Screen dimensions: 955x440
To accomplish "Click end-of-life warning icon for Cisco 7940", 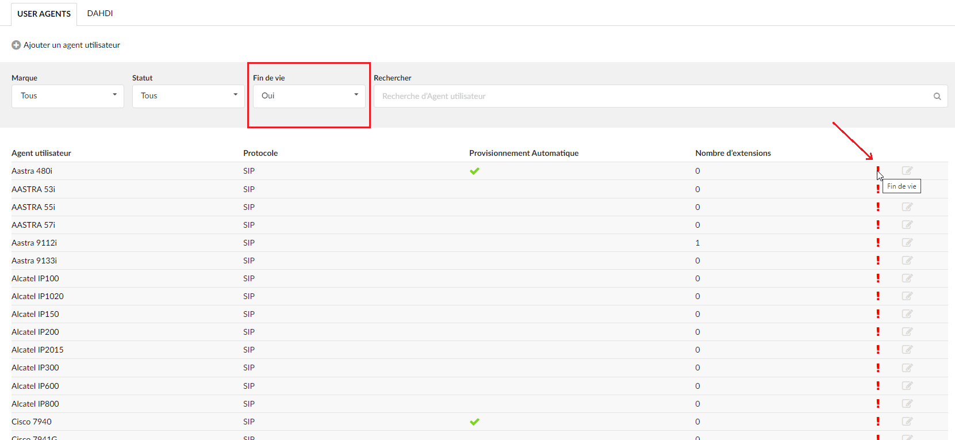I will 878,421.
